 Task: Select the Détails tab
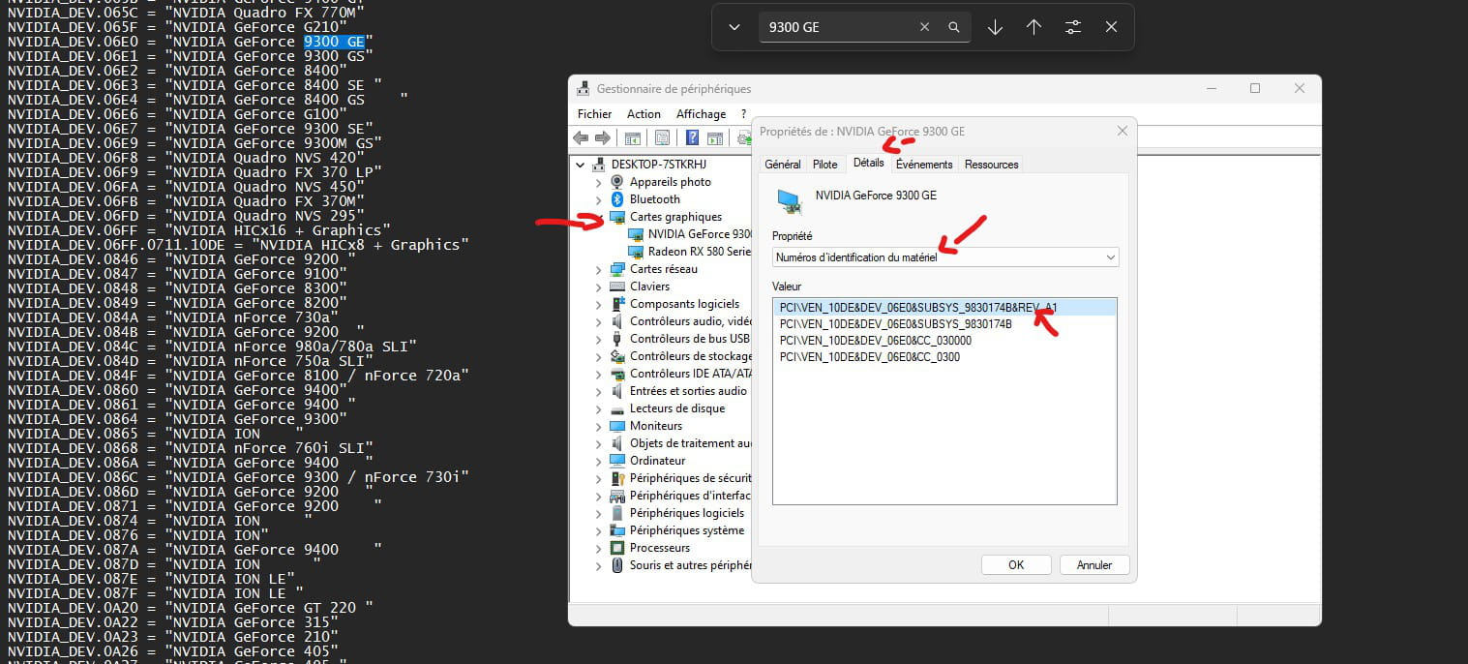(x=869, y=163)
